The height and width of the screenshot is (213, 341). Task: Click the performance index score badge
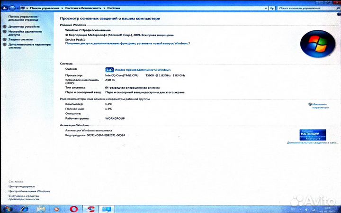109,69
